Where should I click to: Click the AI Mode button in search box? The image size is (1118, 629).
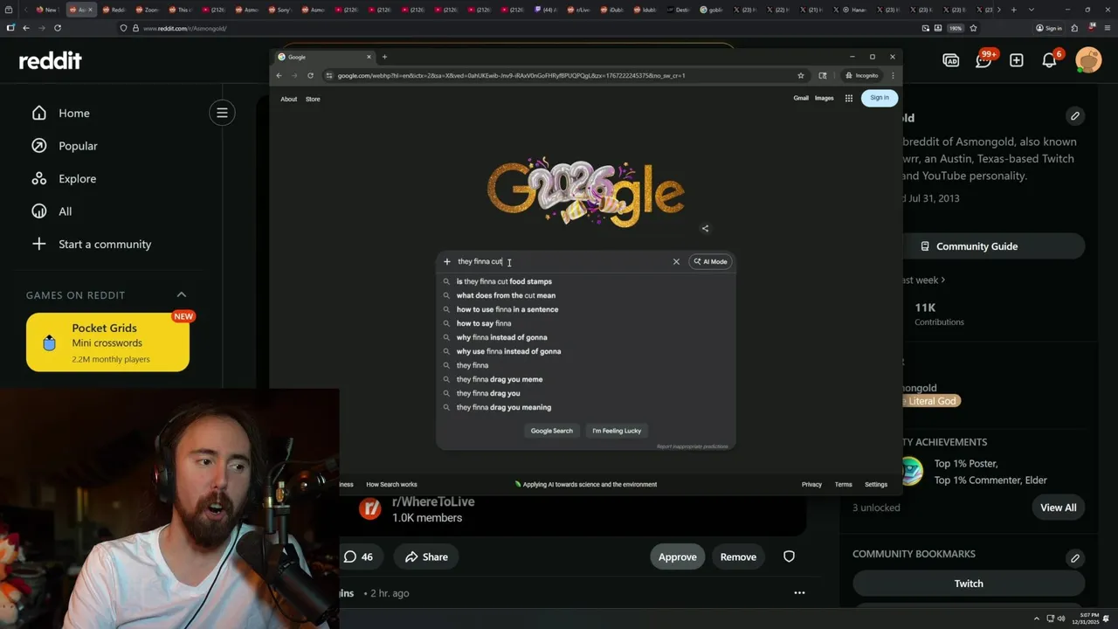[x=711, y=261]
